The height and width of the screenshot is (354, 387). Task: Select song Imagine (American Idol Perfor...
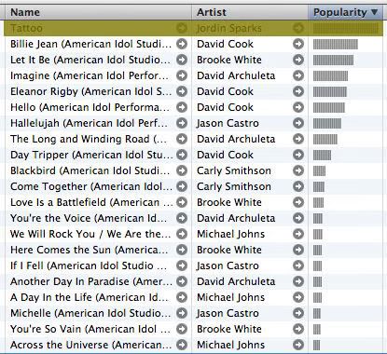(x=90, y=75)
